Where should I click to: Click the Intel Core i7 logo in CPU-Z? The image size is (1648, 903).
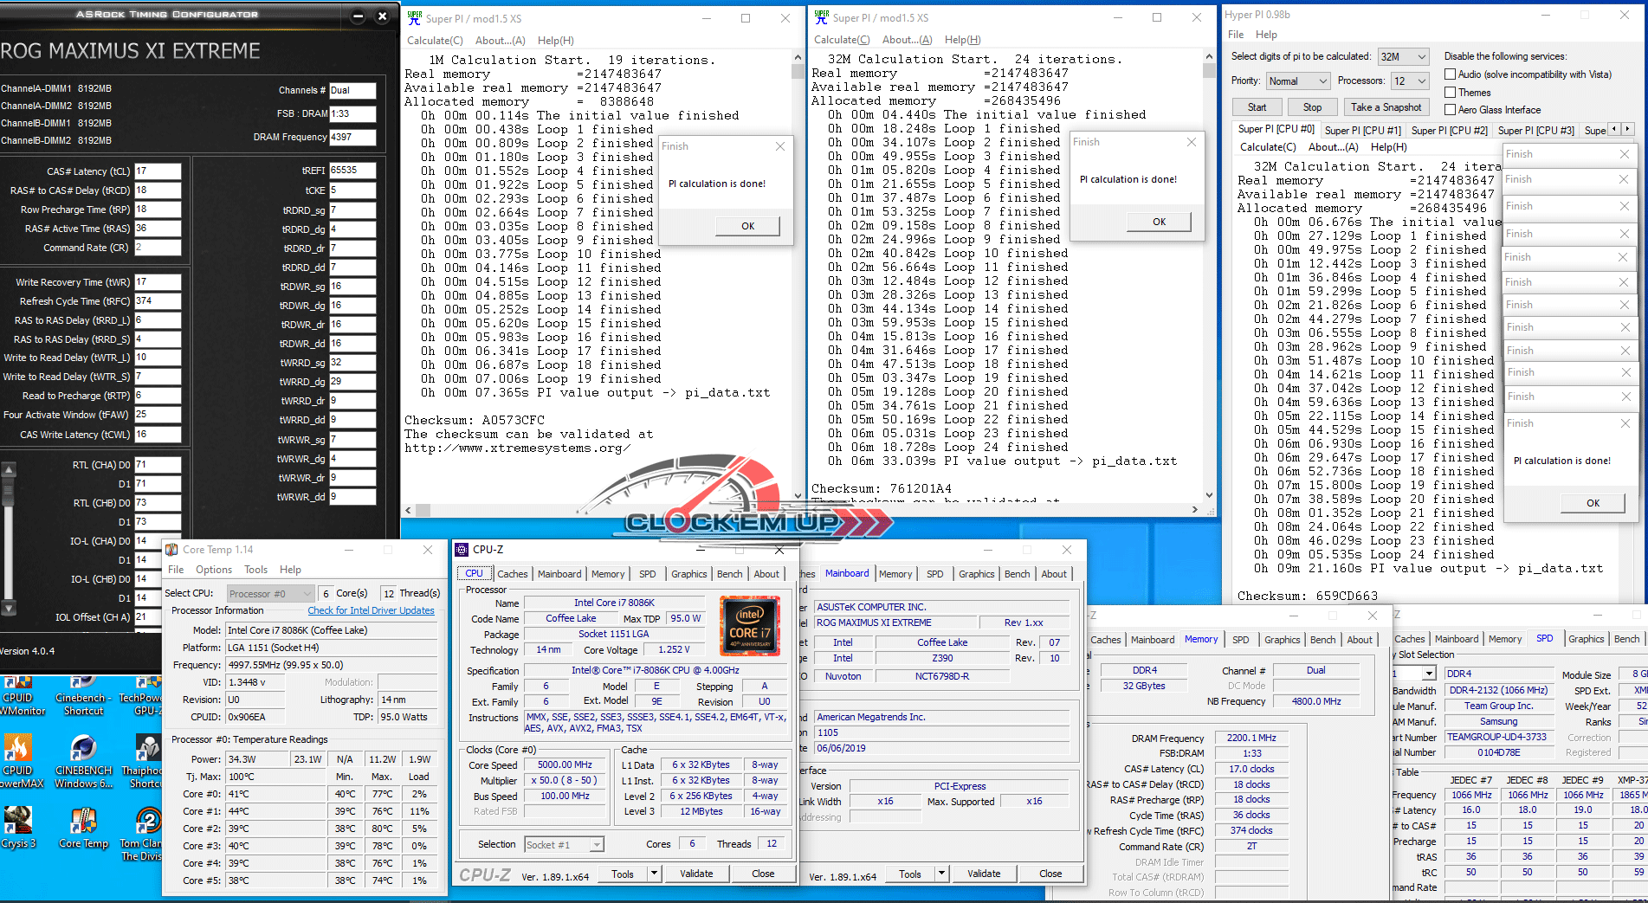point(749,626)
